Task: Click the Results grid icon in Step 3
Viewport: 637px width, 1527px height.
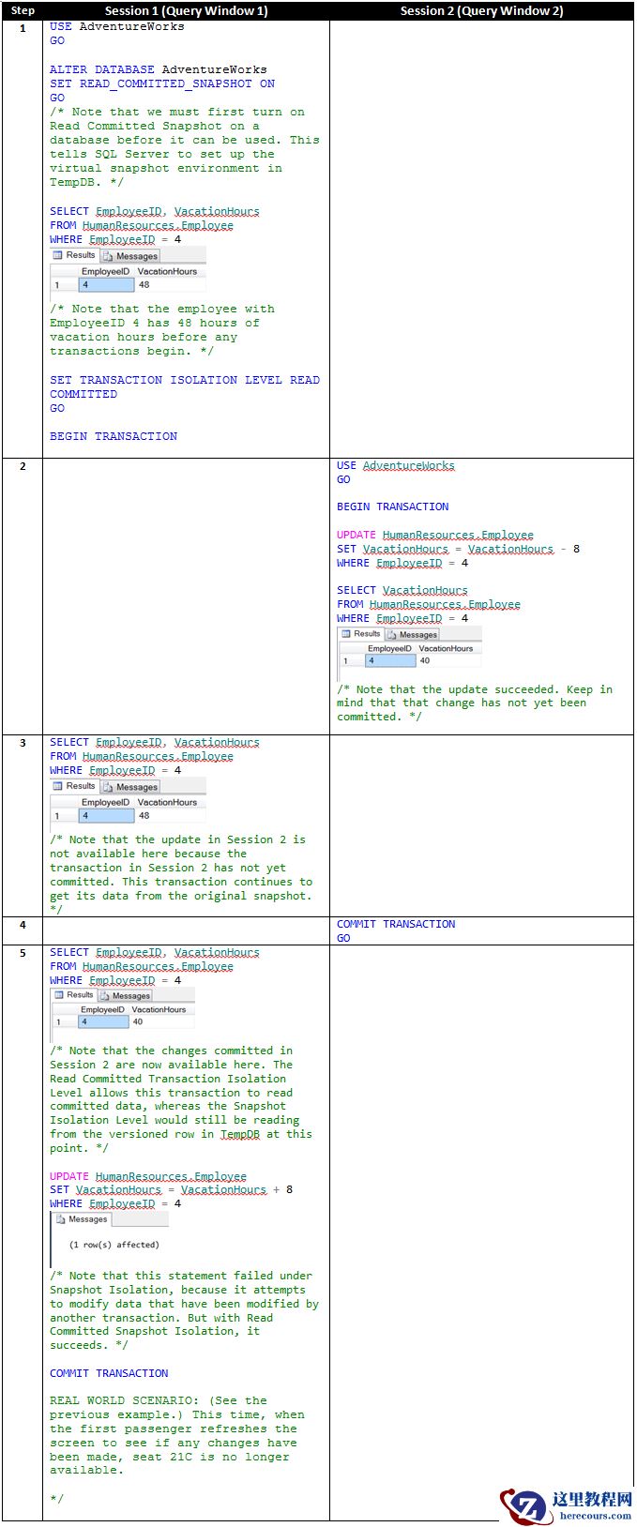Action: click(x=58, y=786)
